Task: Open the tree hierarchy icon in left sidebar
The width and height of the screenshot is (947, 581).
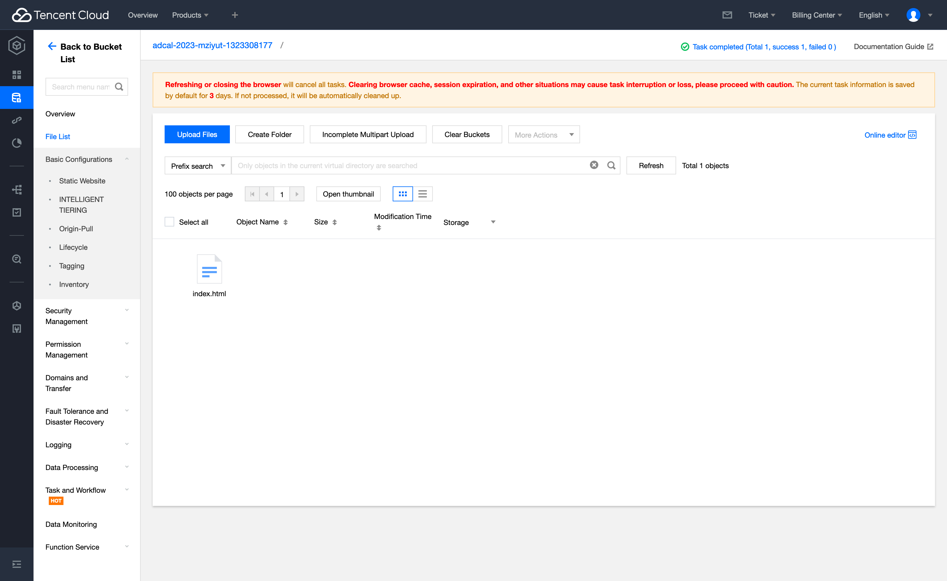Action: (x=16, y=189)
